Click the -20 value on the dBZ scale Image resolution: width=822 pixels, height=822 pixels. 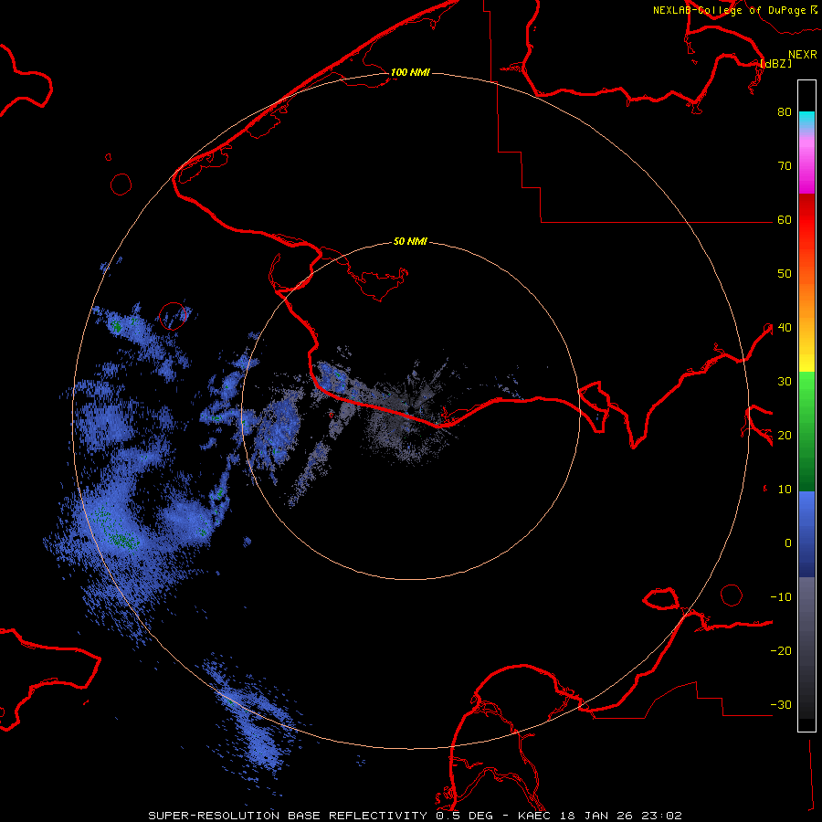781,651
